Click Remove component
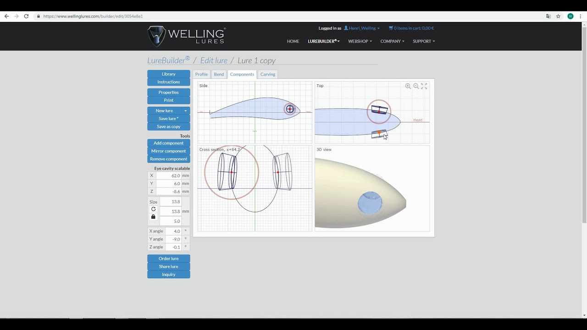The width and height of the screenshot is (587, 330). point(169,159)
